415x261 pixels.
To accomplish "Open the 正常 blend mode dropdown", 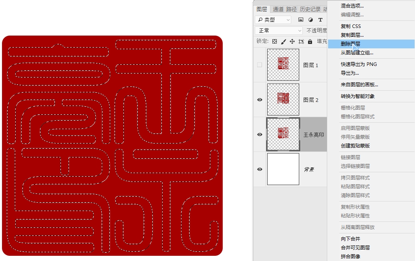I will (278, 30).
